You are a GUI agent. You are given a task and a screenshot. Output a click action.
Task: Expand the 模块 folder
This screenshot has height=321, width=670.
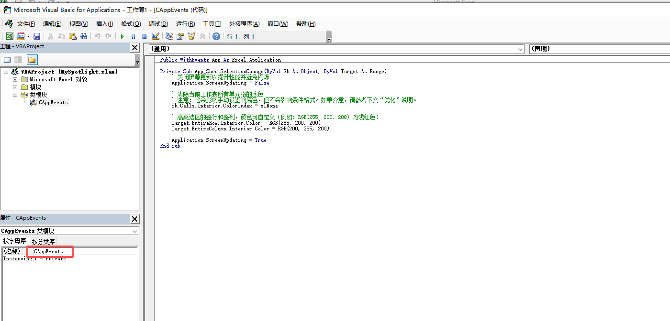tap(15, 87)
